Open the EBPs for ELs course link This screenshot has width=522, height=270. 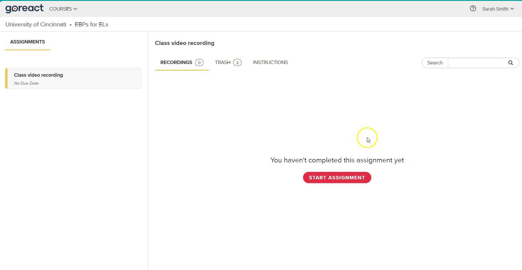click(91, 24)
